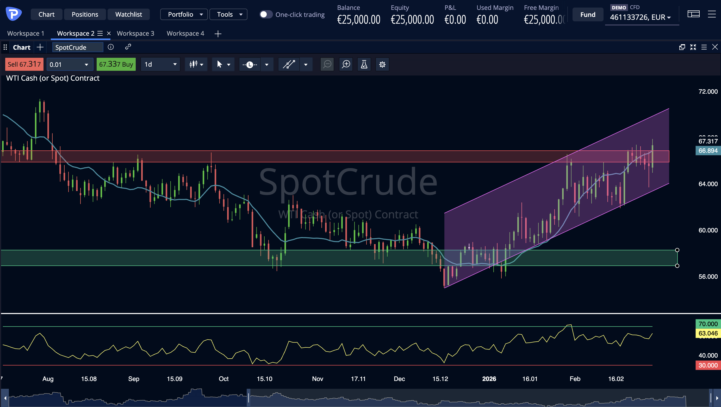Open the Portfolio dropdown menu
721x407 pixels.
(x=184, y=14)
